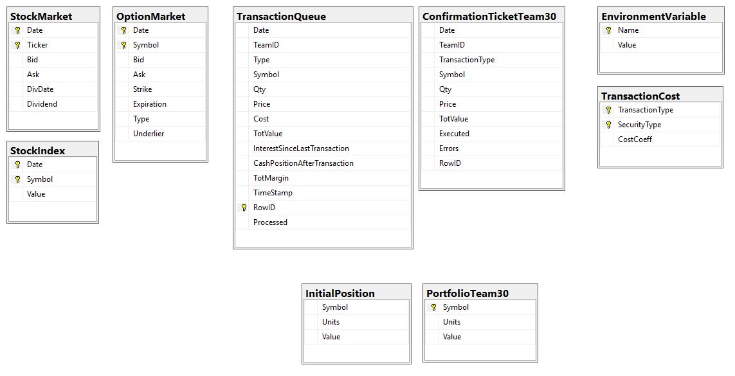Select the InitialPosition table title
The width and height of the screenshot is (735, 376).
[x=340, y=293]
